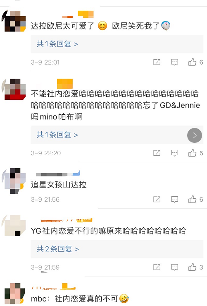
Task: Share the 3-9 22:20 comment
Action: coord(157,153)
